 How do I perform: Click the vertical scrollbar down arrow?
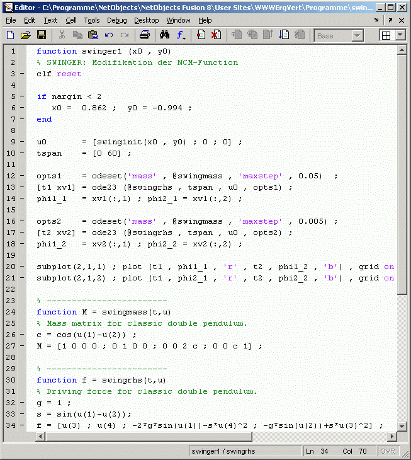403,426
